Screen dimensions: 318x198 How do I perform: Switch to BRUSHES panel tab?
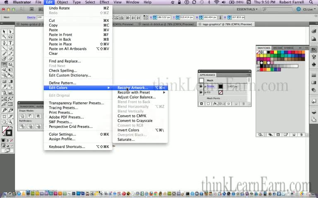277,48
